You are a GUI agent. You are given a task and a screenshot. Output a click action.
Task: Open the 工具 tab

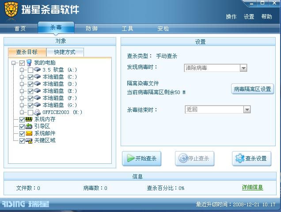(x=127, y=29)
